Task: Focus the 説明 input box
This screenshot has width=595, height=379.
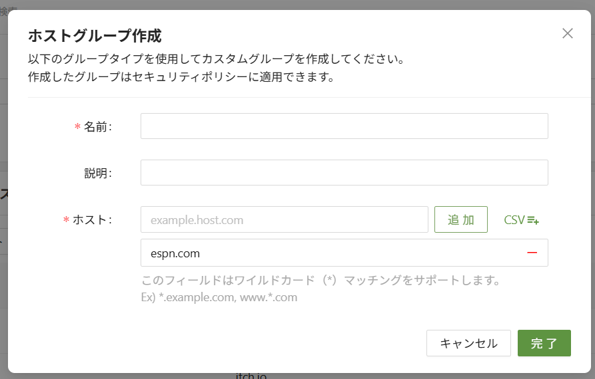Action: [344, 172]
